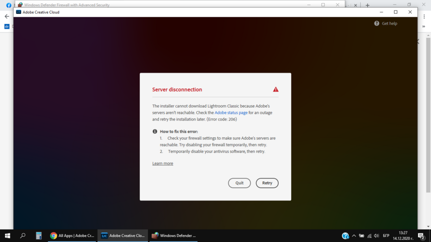Click the Retry button
431x242 pixels.
(x=267, y=183)
